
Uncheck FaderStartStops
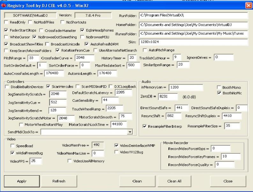(x=6, y=30)
